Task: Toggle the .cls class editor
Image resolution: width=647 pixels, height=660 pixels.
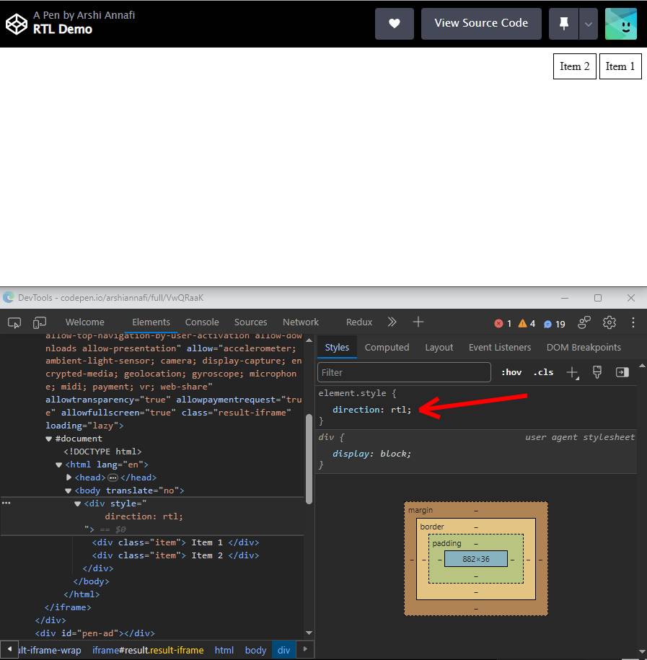Action: 543,372
